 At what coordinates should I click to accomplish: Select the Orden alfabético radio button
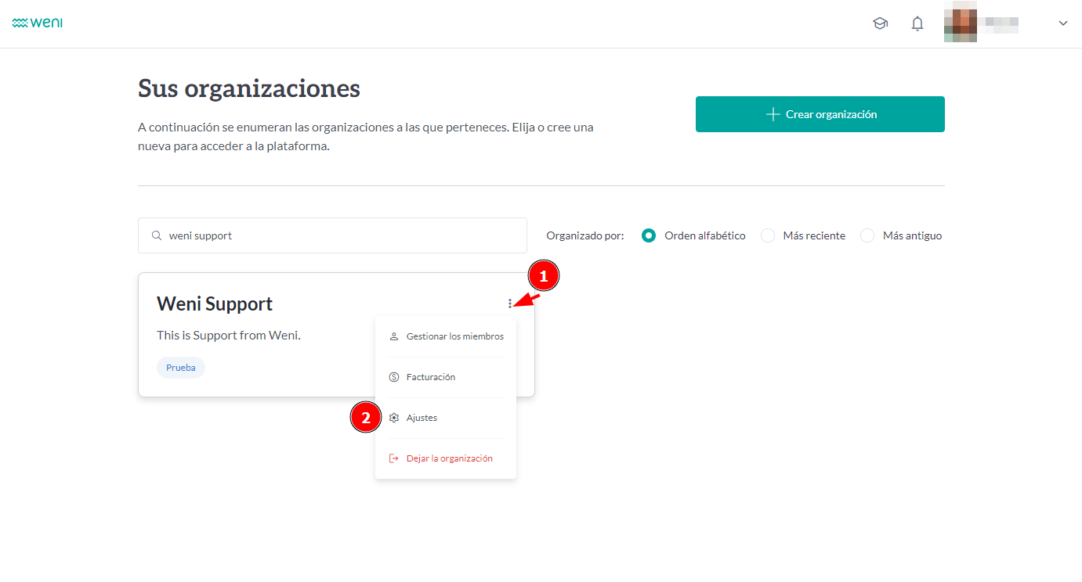point(648,235)
